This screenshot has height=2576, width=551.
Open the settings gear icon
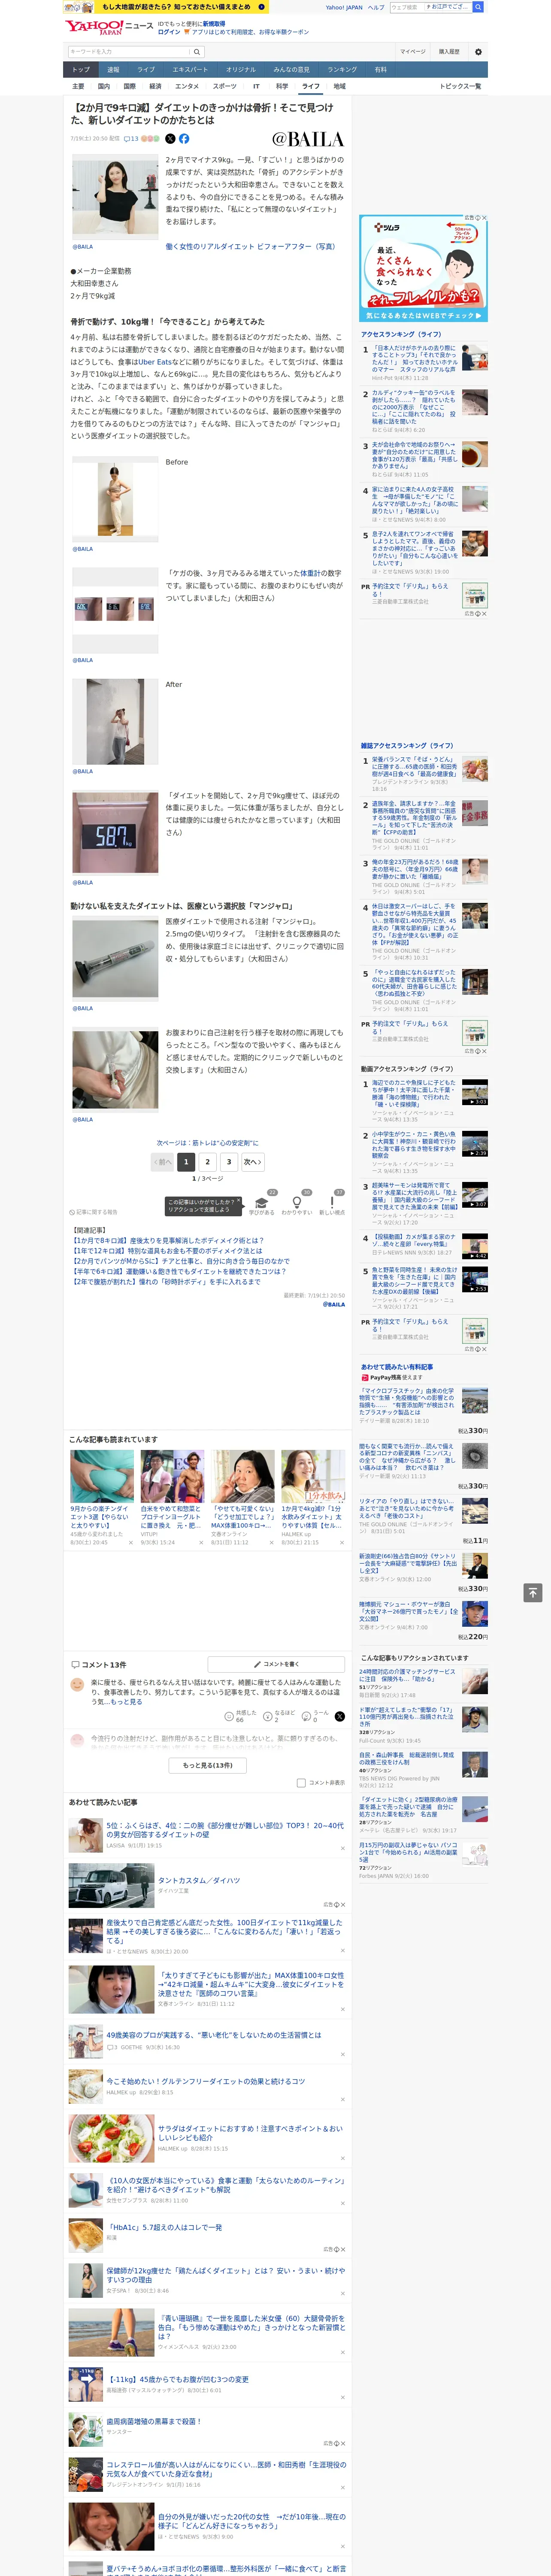click(x=478, y=51)
